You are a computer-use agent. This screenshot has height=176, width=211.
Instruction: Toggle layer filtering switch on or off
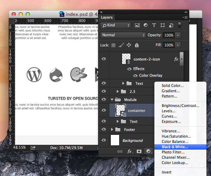179,25
